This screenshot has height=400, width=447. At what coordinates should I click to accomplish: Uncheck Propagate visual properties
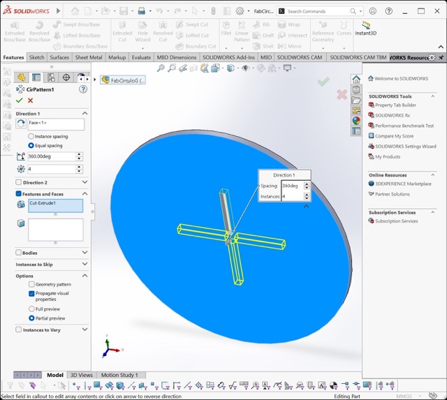(31, 293)
